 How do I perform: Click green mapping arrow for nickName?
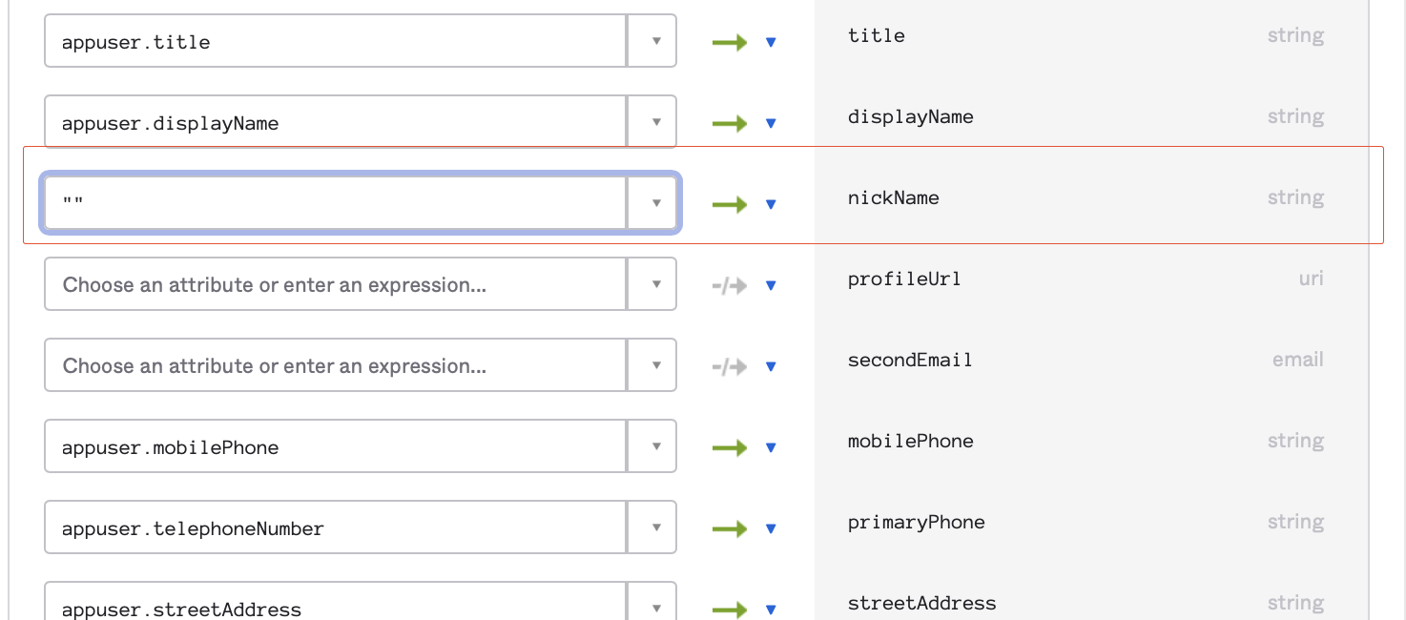(x=729, y=204)
